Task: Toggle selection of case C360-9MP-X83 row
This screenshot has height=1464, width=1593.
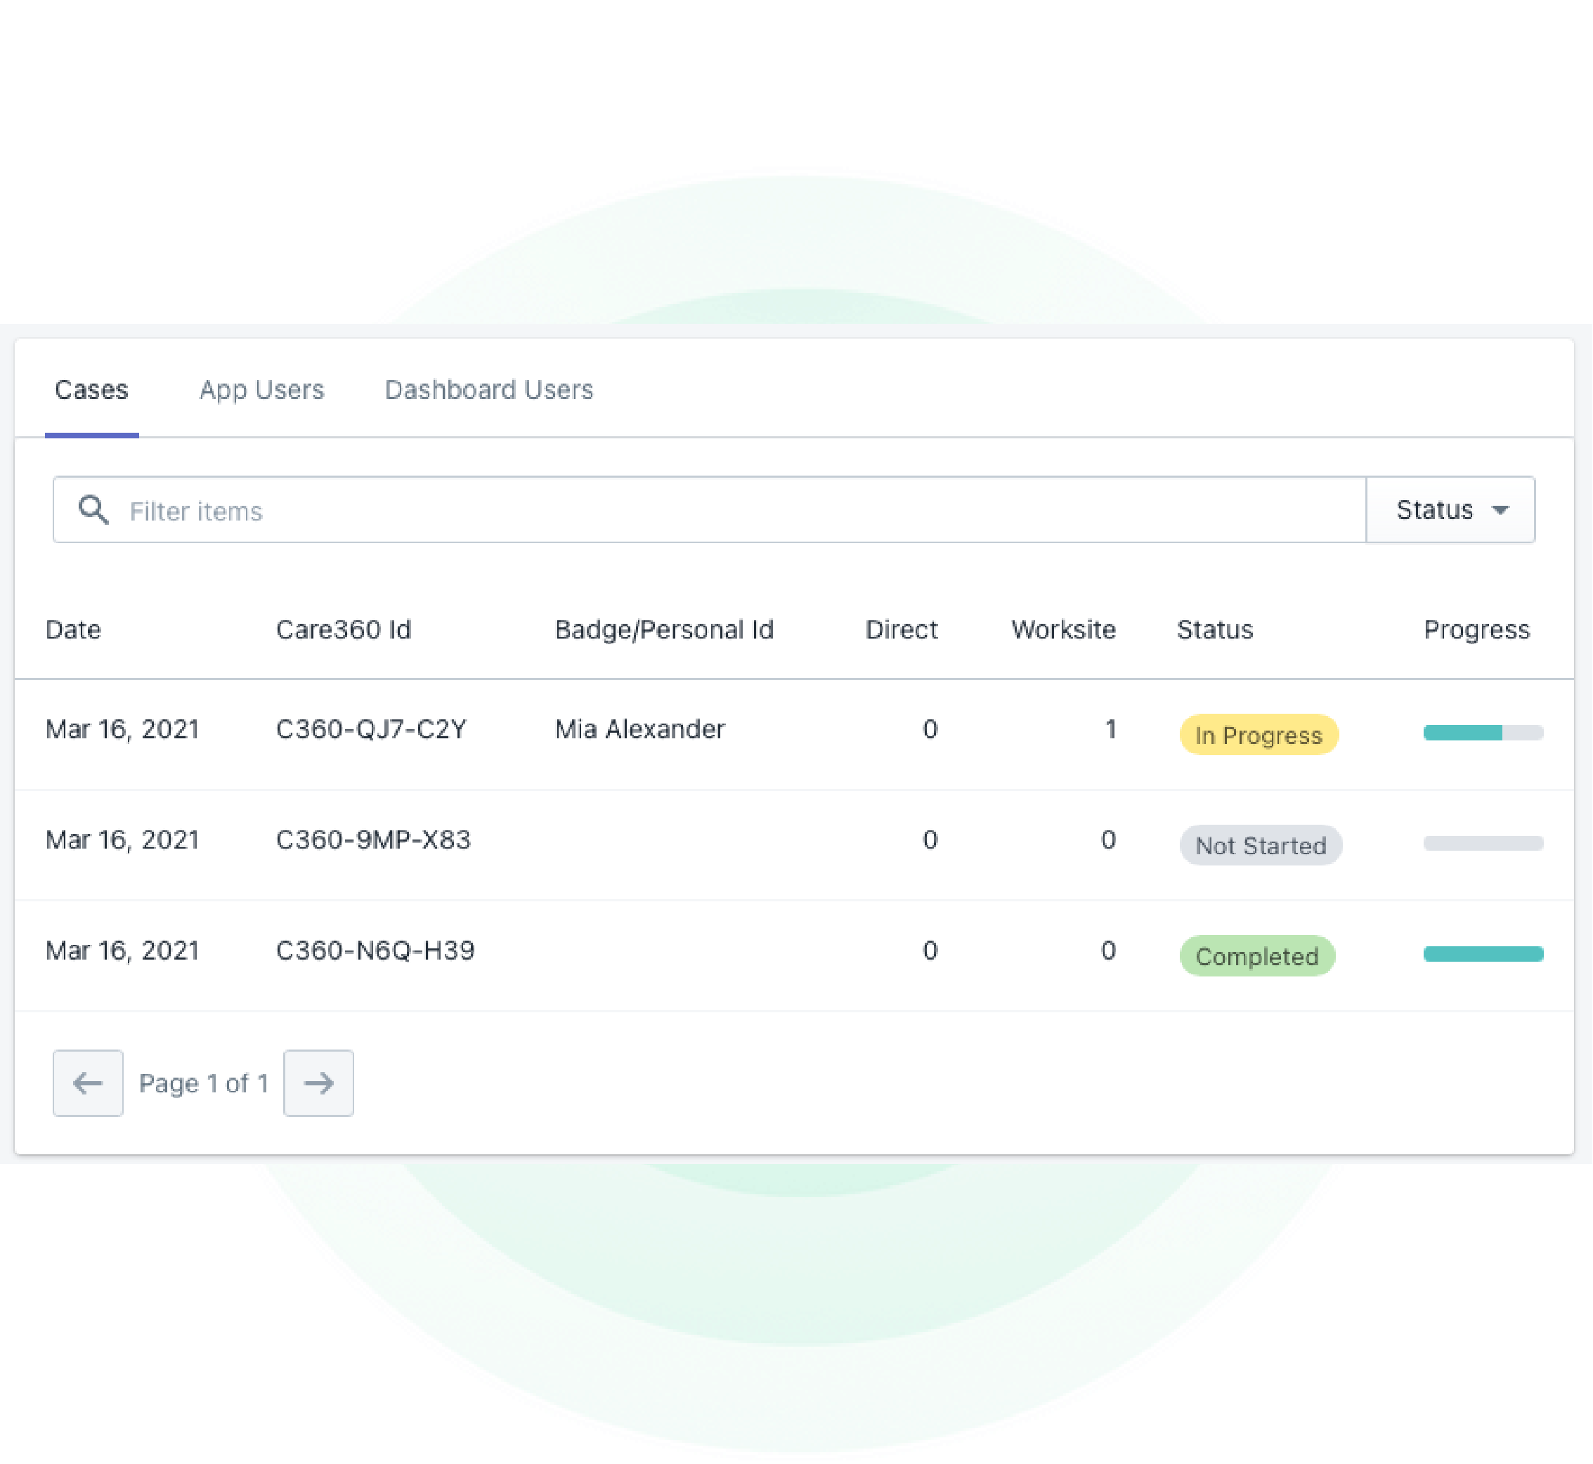Action: pos(372,839)
